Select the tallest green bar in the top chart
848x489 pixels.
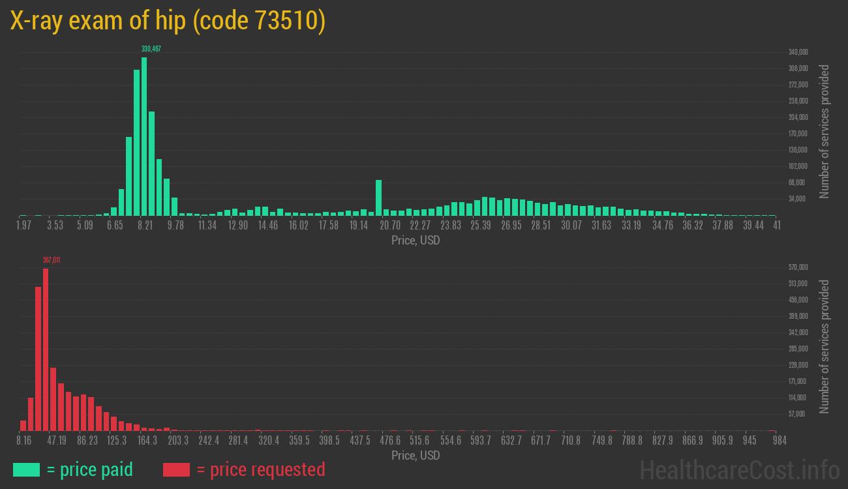144,137
